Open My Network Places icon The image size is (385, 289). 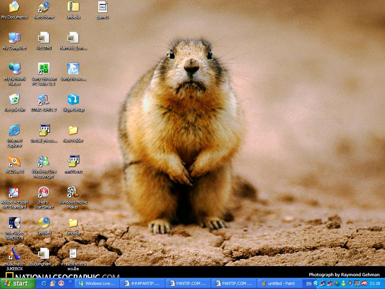[15, 74]
